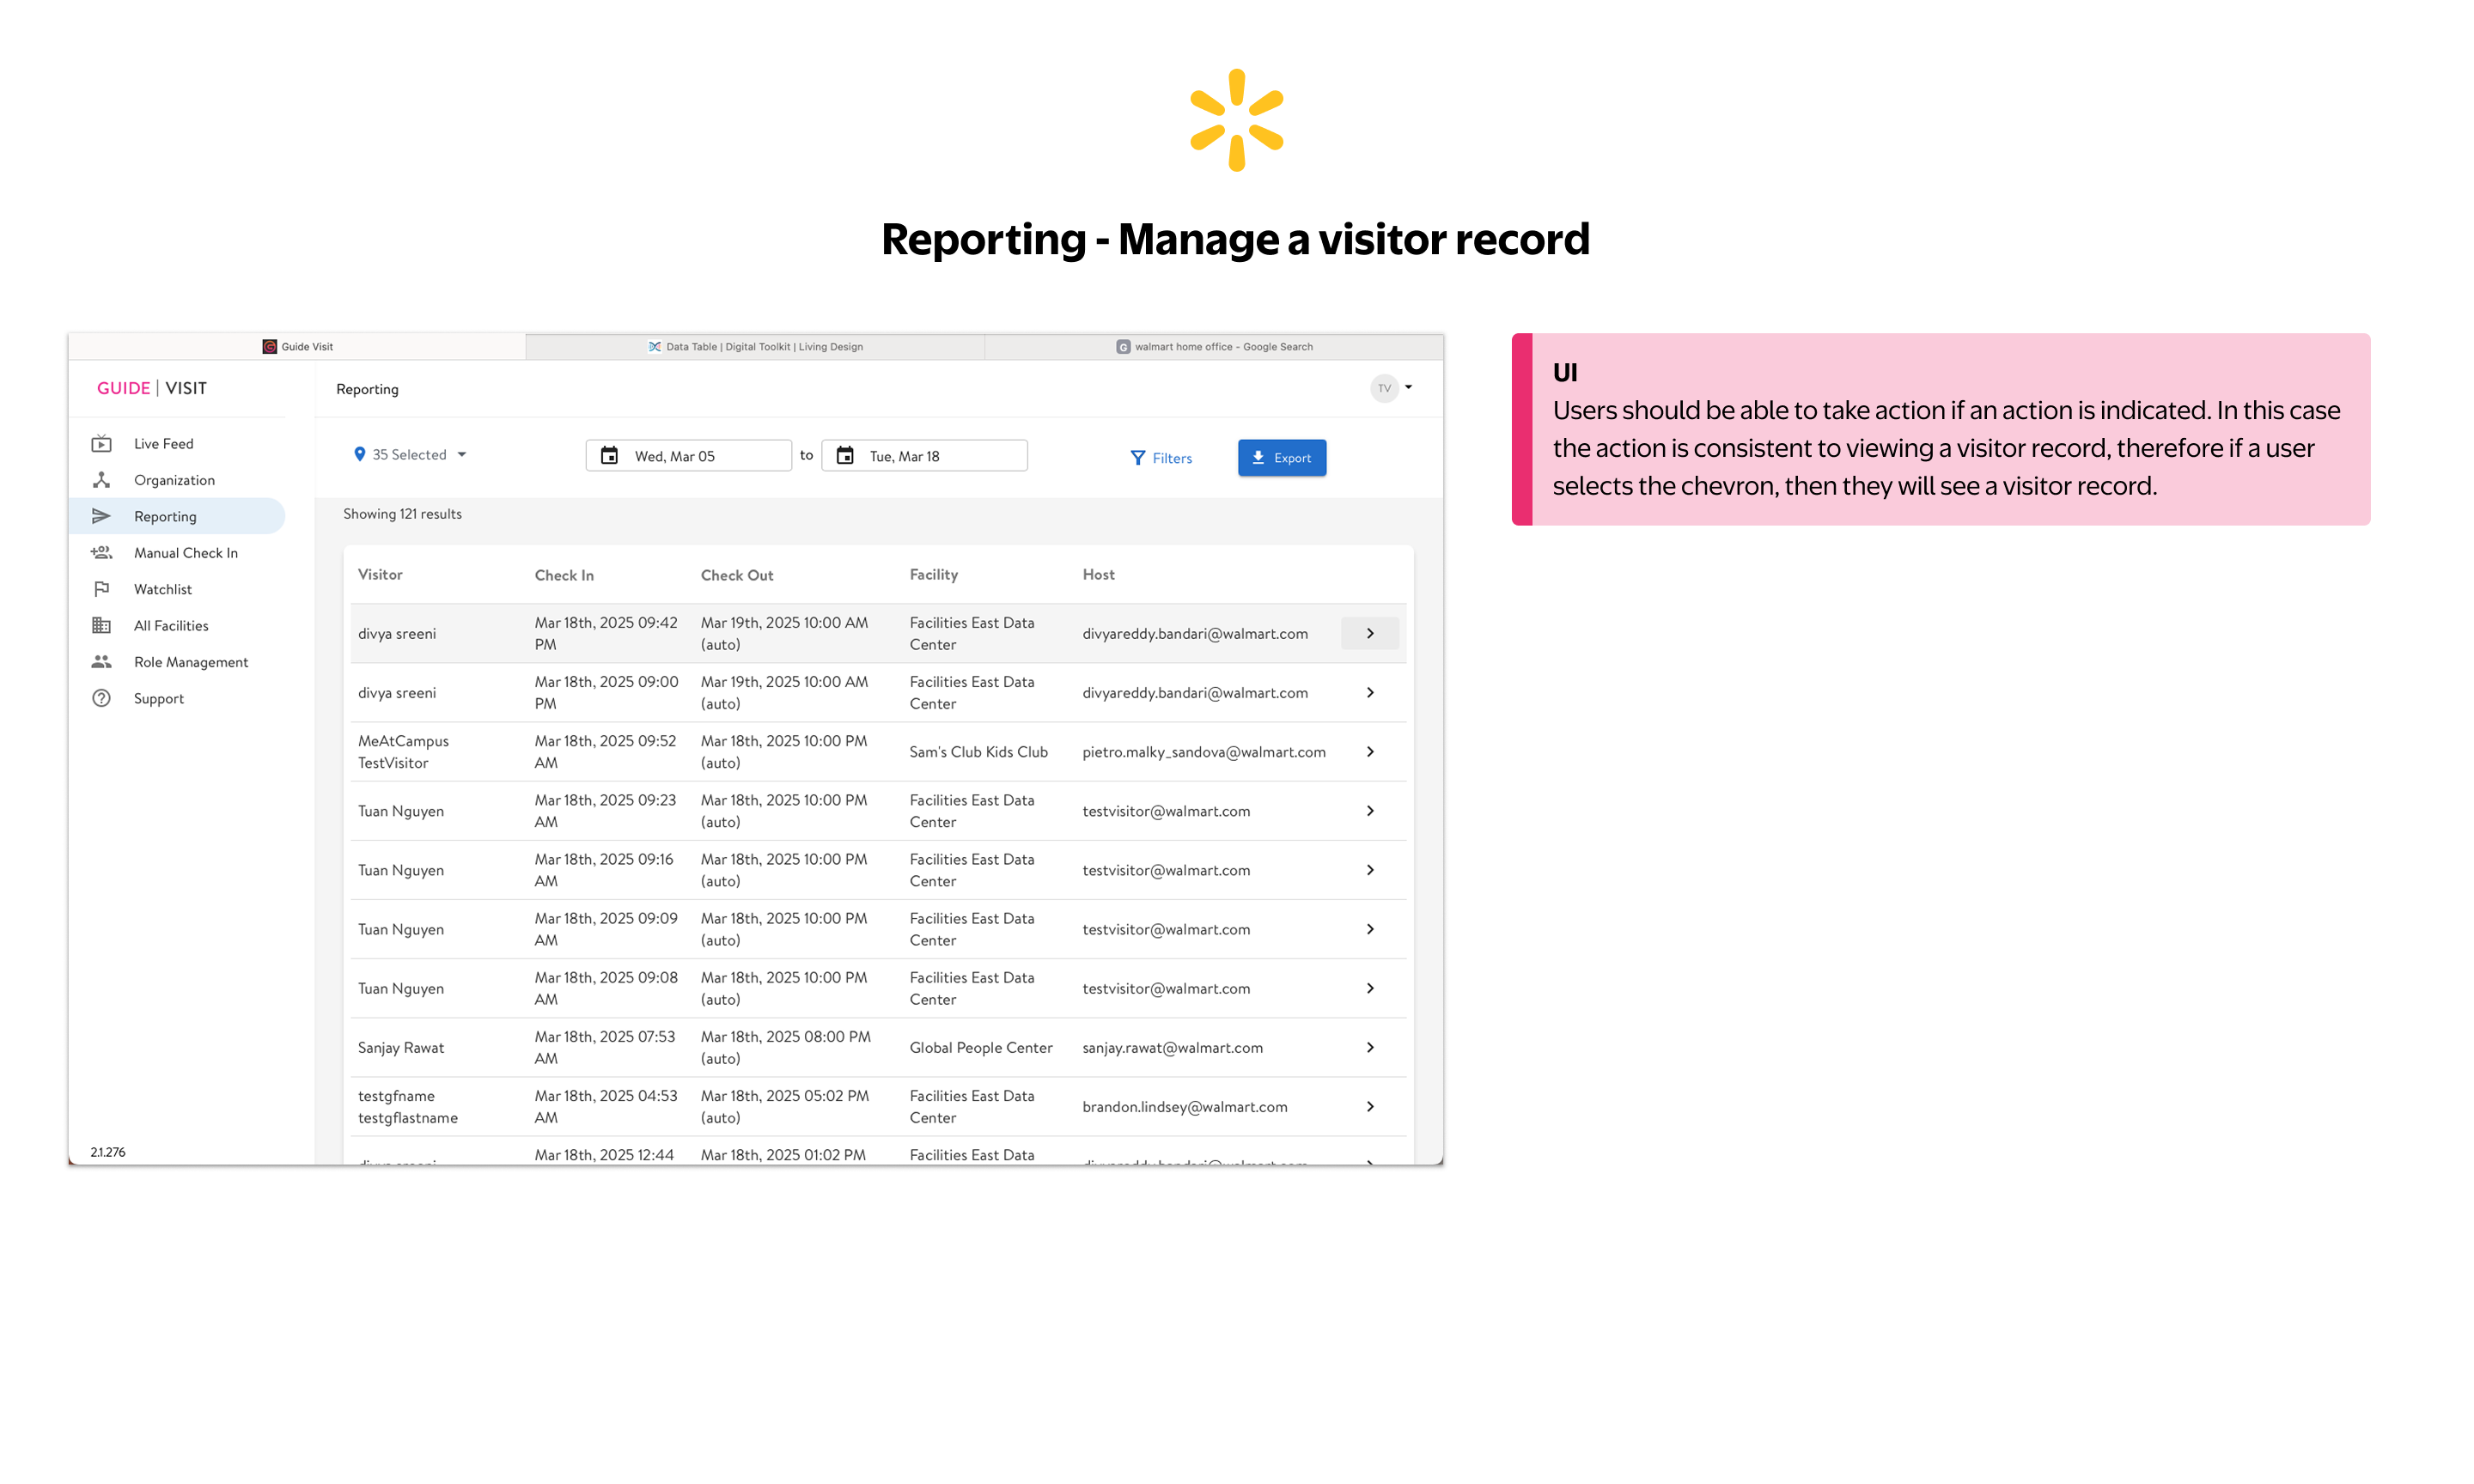Viewport: 2474px width, 1484px height.
Task: Click the All Facilities building icon
Action: (101, 625)
